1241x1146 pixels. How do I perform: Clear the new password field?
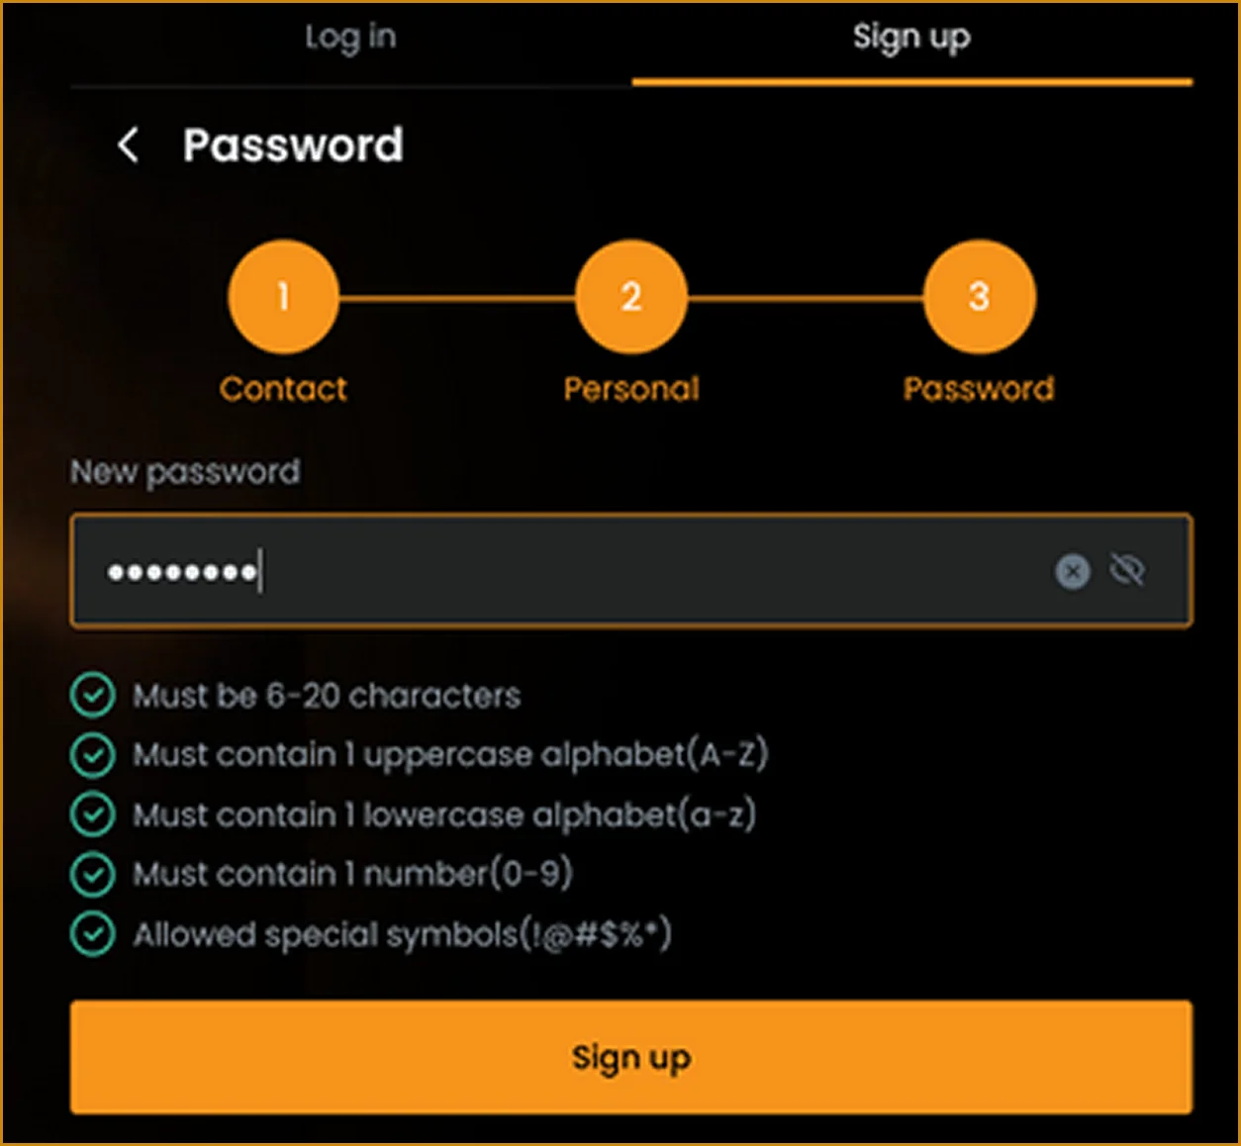pyautogui.click(x=1072, y=571)
